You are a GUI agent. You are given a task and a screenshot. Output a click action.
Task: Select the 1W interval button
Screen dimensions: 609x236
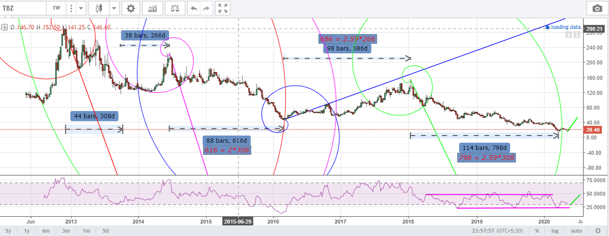coord(57,8)
